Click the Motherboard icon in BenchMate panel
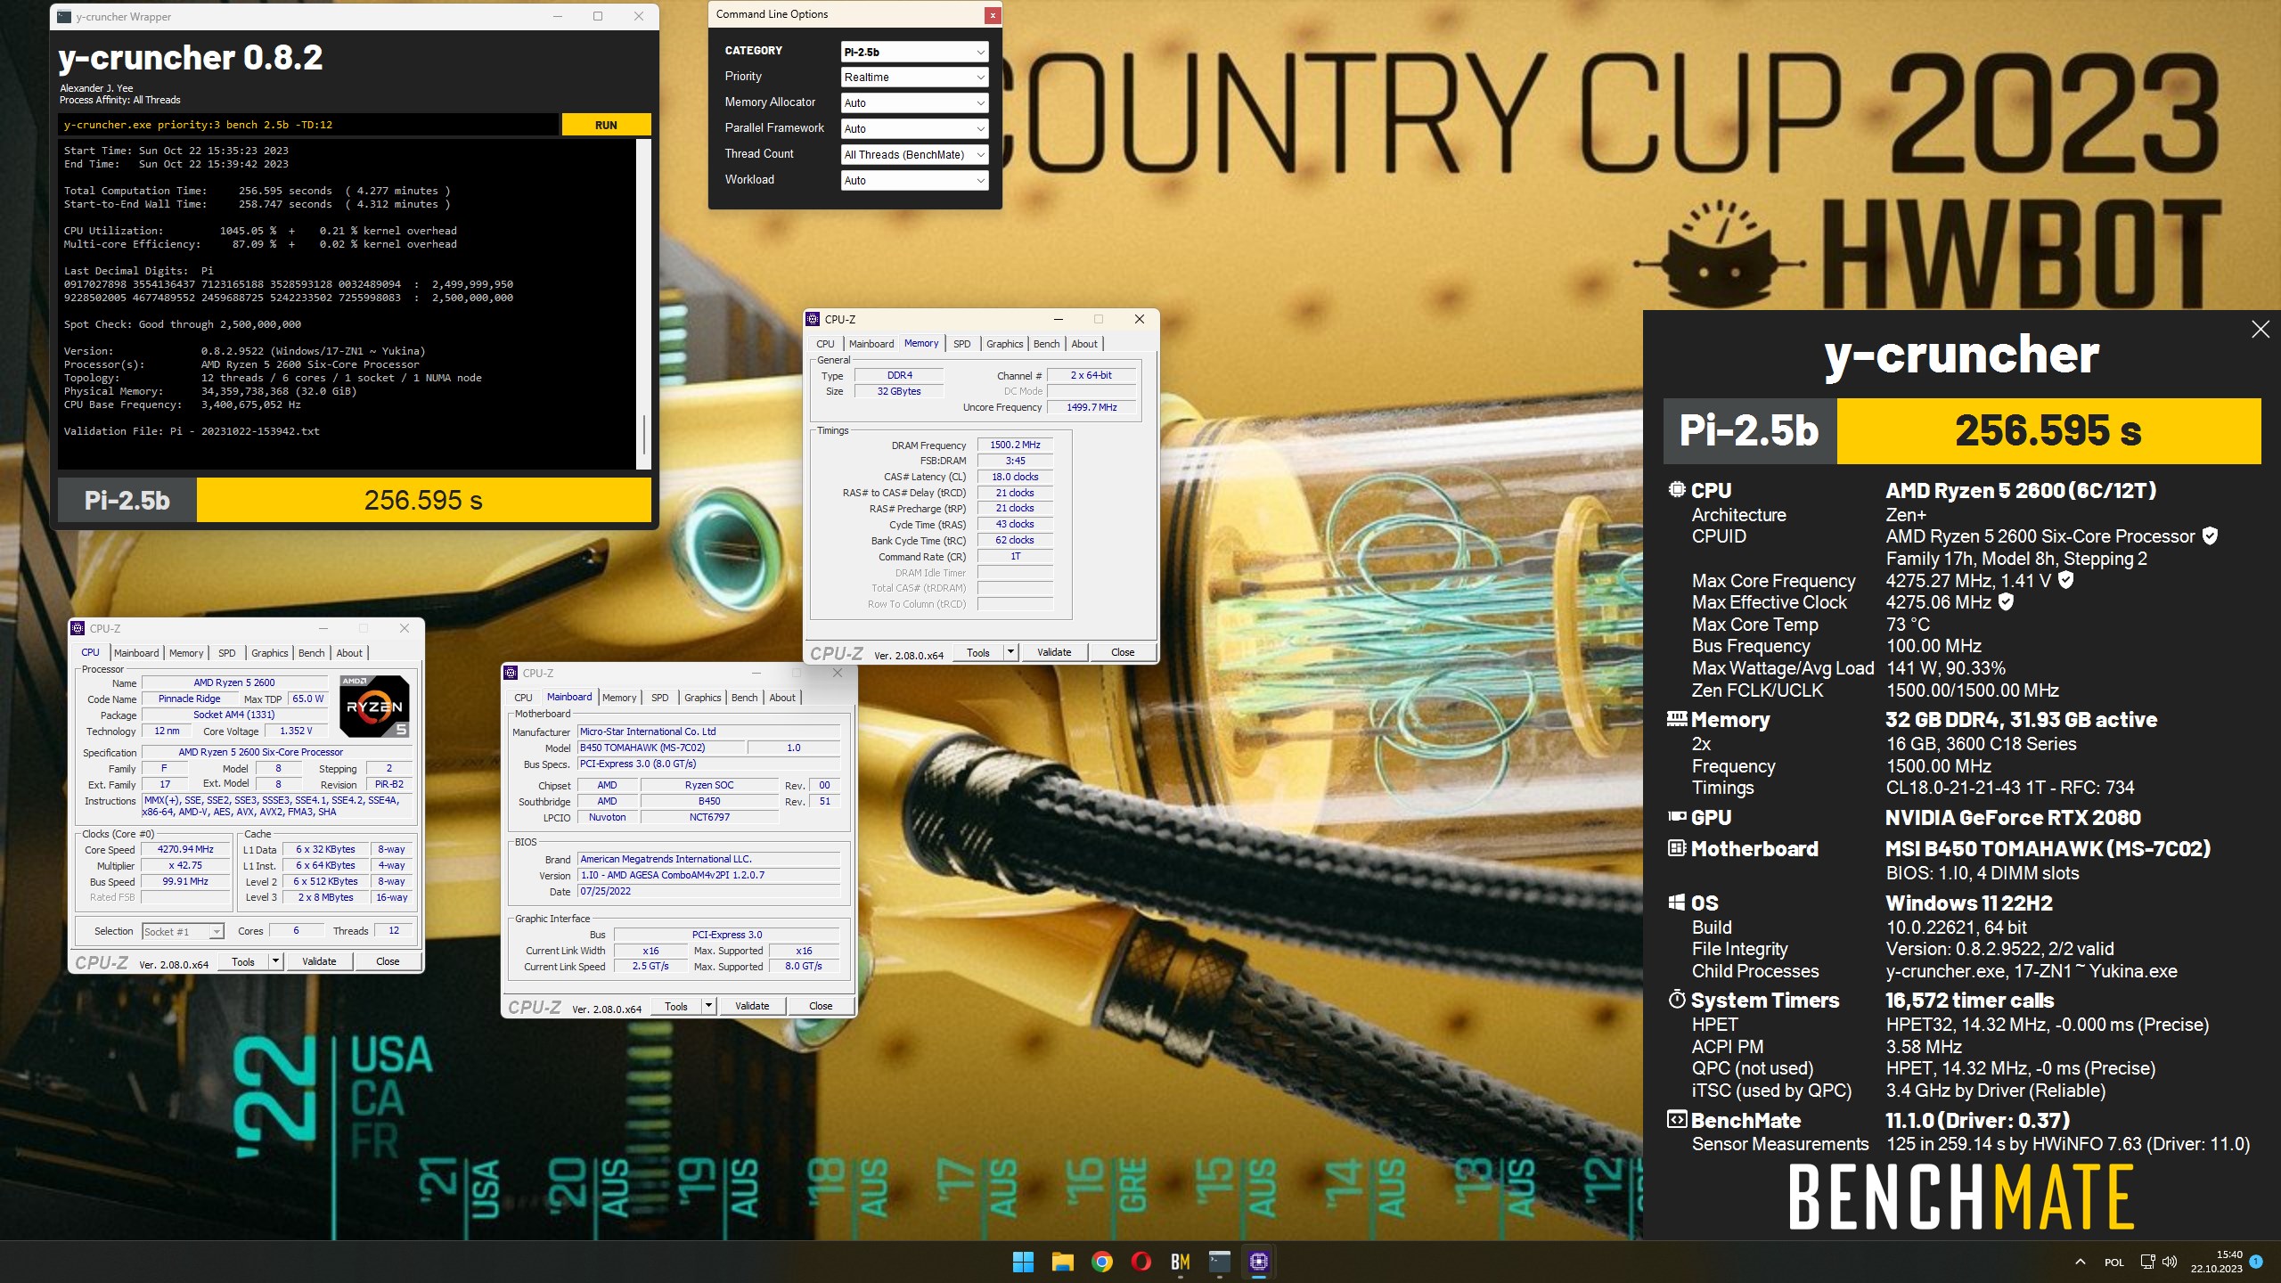Image resolution: width=2281 pixels, height=1283 pixels. point(1677,848)
